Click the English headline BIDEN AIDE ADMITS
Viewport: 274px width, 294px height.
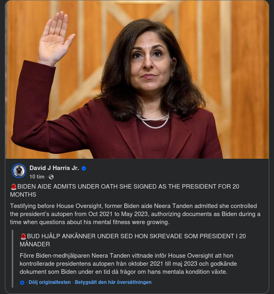125,191
